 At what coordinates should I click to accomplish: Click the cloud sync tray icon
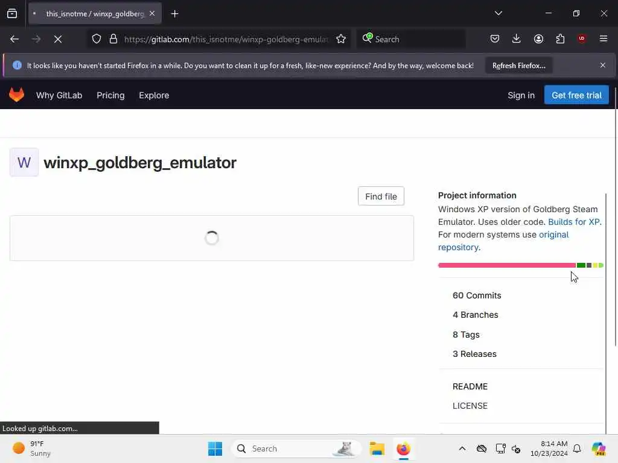[x=481, y=449]
